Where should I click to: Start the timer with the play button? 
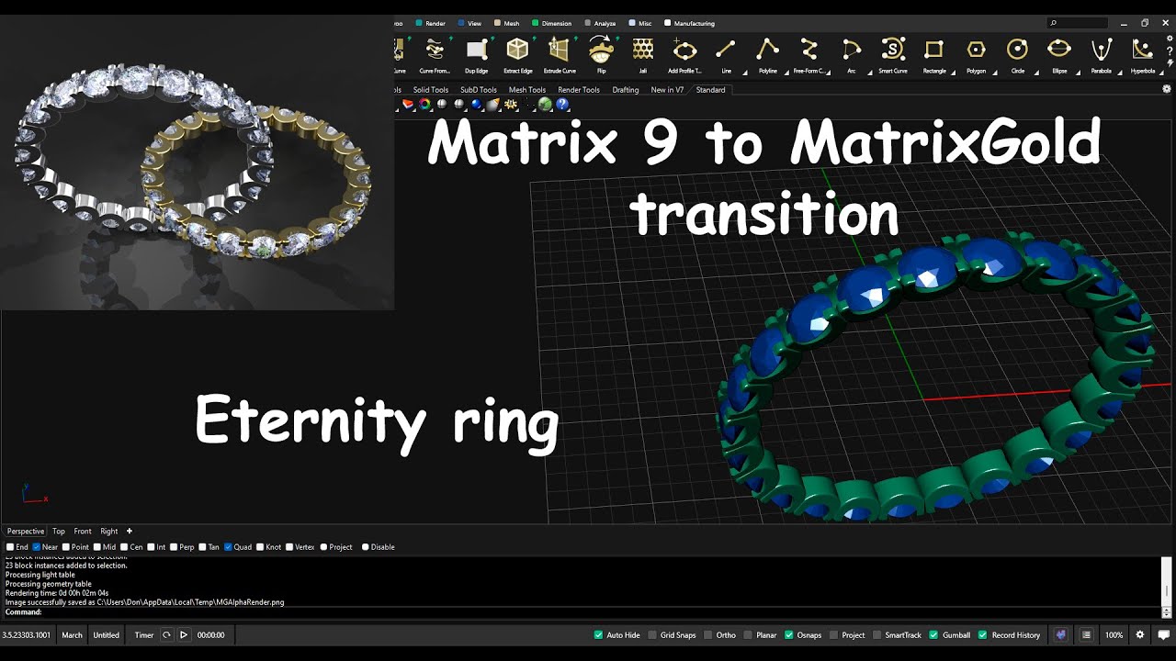tap(184, 634)
